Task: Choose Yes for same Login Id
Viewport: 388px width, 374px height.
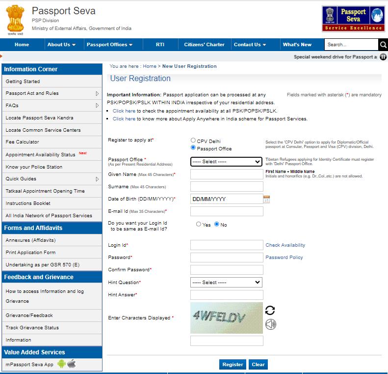Action: click(199, 224)
